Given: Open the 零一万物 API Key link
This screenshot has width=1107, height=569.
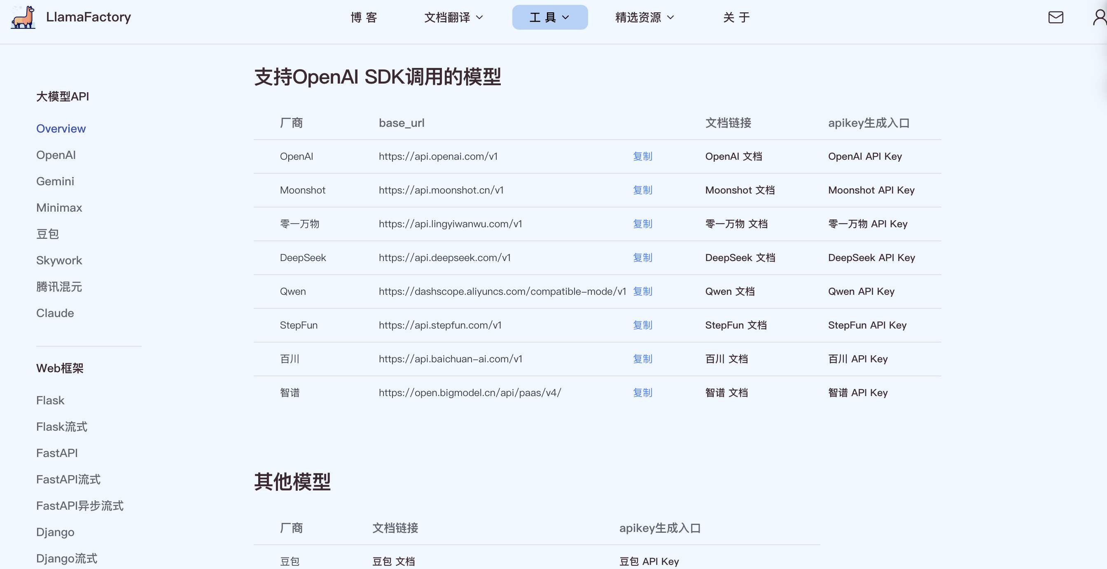Looking at the screenshot, I should coord(867,224).
